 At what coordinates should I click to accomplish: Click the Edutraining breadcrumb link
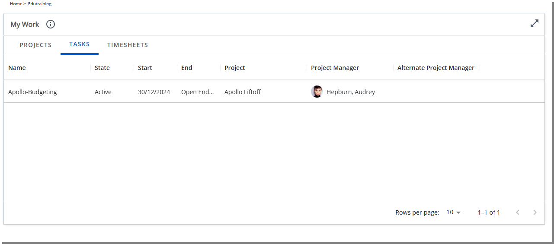(x=40, y=4)
